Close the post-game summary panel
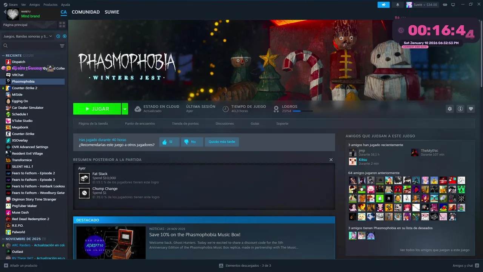 (331, 160)
